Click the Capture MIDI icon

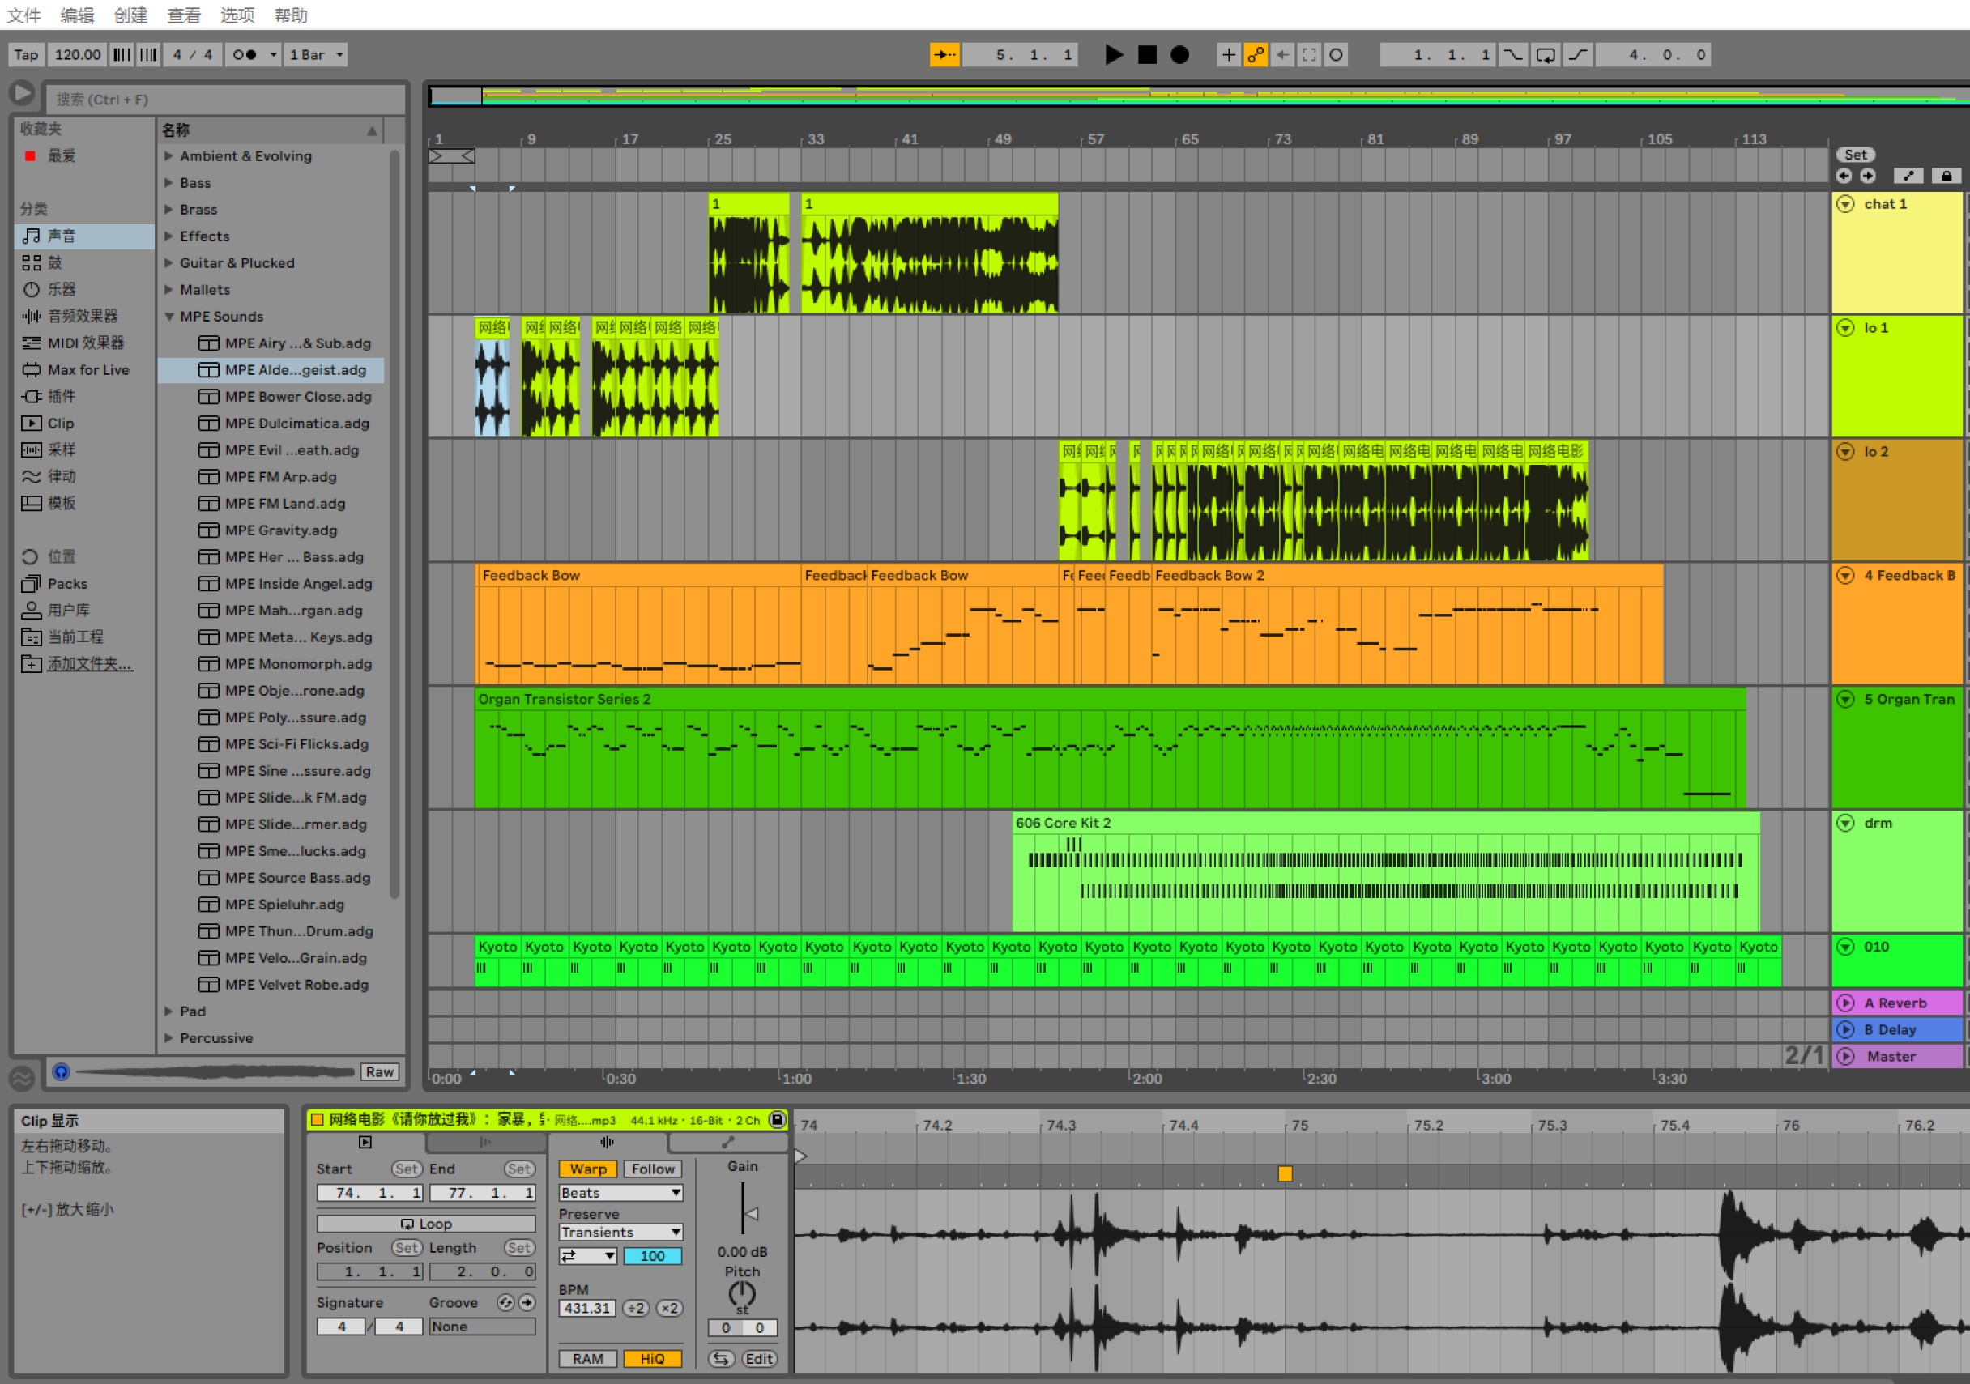1309,55
